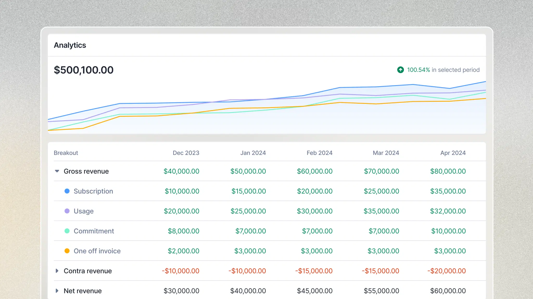The height and width of the screenshot is (299, 533).
Task: Select the Dec 2023 column header
Action: coord(186,153)
